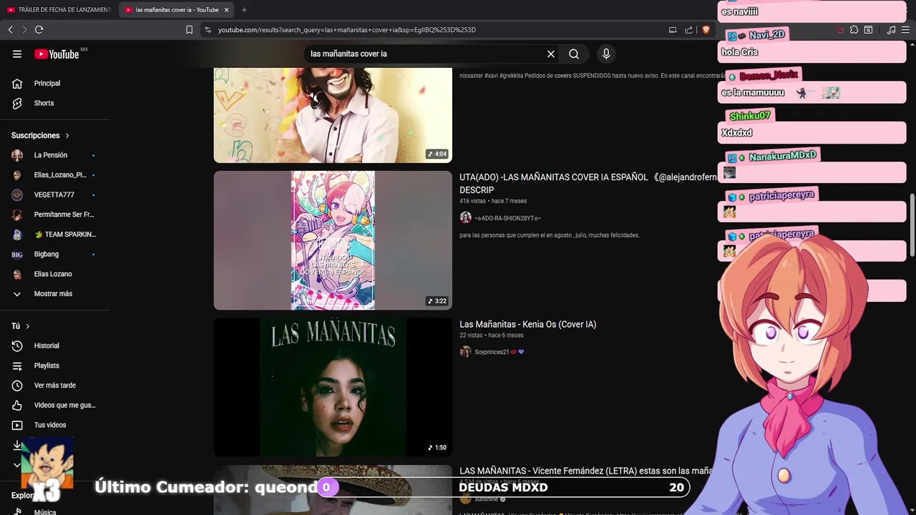
Task: Open a new browser tab with the plus
Action: (244, 10)
